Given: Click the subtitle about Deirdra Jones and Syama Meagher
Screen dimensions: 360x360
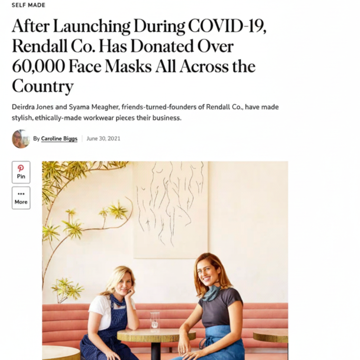Looking at the screenshot, I should tap(145, 112).
